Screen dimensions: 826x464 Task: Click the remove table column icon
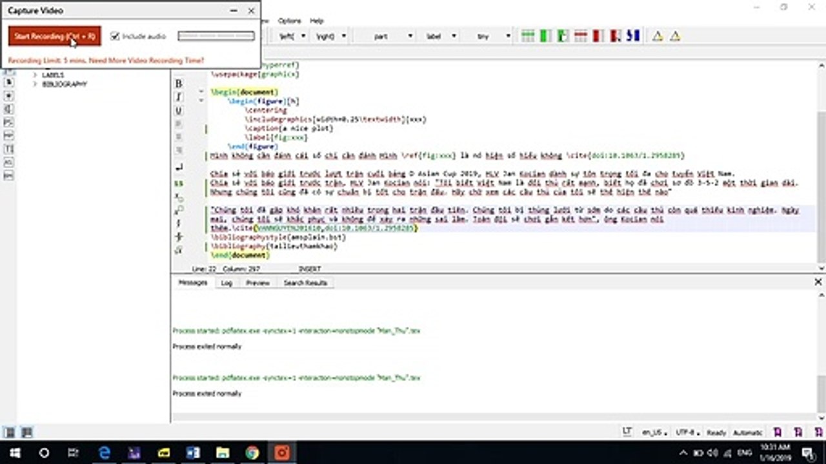[598, 36]
